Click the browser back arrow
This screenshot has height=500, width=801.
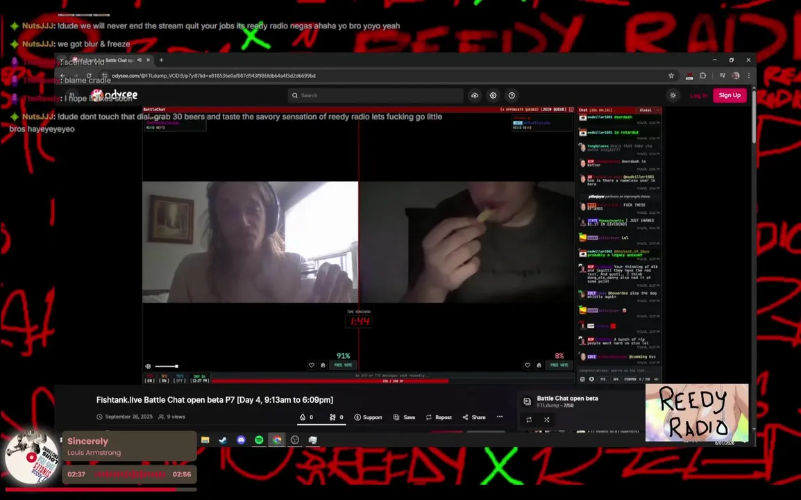(62, 76)
